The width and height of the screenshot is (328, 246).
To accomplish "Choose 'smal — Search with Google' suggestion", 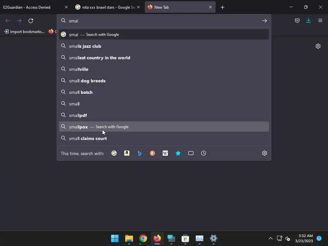I will coord(164,35).
